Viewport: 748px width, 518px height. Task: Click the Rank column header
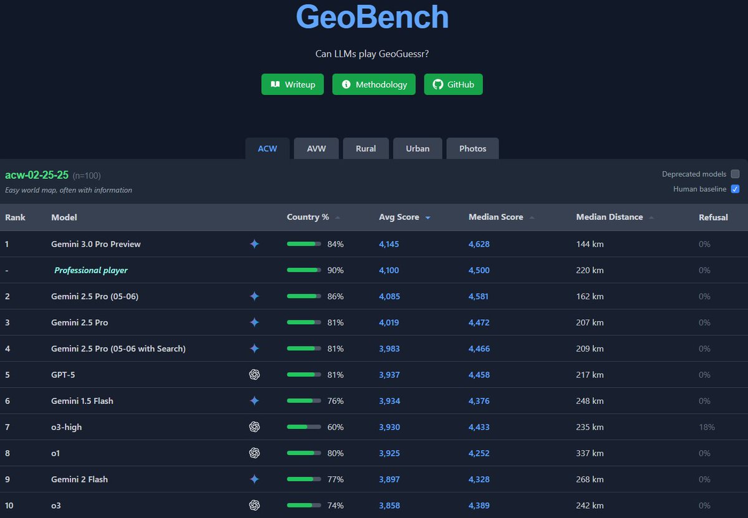[x=15, y=217]
